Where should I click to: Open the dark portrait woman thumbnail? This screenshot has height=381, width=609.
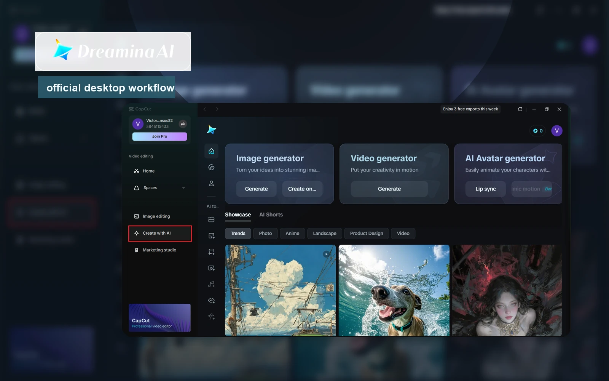(507, 290)
